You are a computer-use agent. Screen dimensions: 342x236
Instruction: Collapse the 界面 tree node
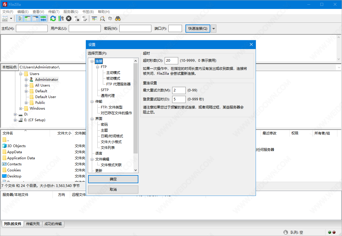92,119
